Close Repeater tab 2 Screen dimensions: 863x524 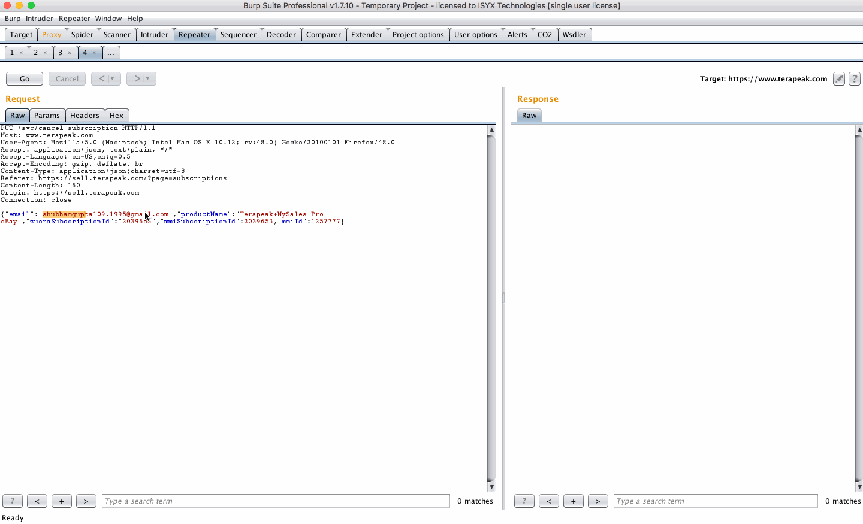pos(45,53)
